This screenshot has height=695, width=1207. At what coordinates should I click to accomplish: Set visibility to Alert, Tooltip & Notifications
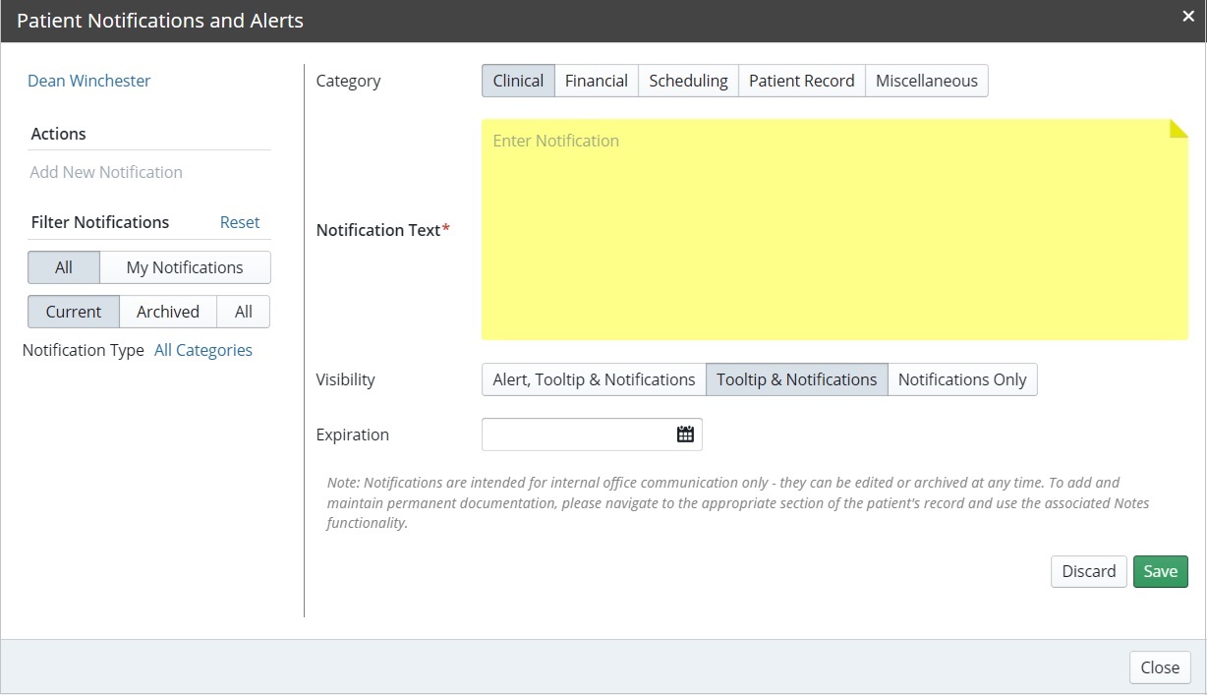point(594,379)
